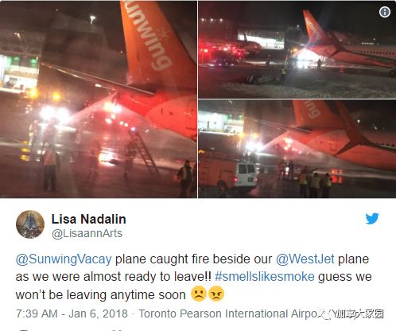Click the info icon on the photo
Image resolution: width=396 pixels, height=331 pixels.
[x=385, y=12]
